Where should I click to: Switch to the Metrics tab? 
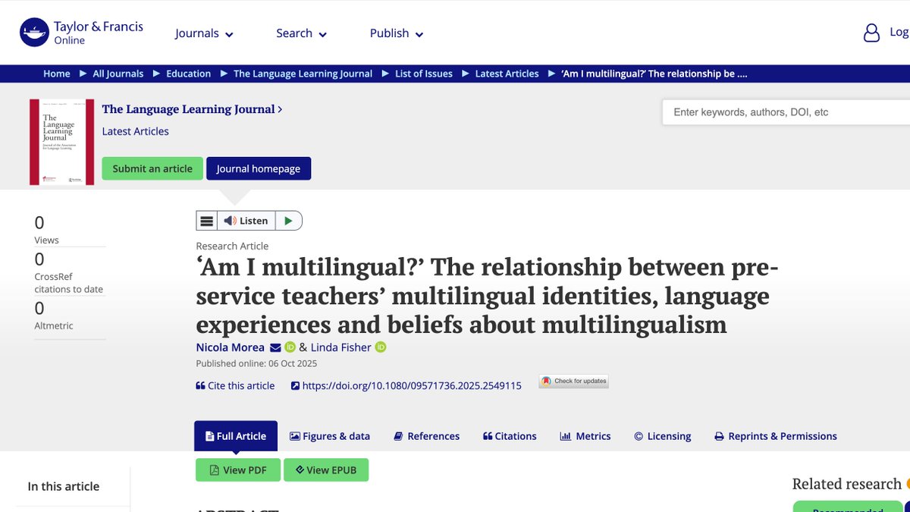pyautogui.click(x=585, y=436)
